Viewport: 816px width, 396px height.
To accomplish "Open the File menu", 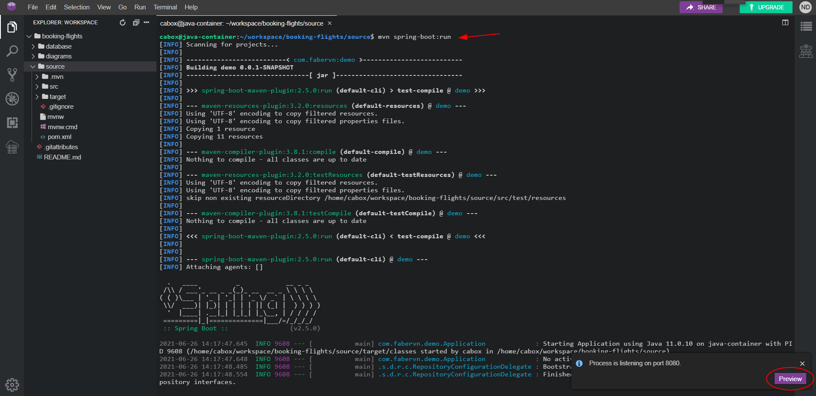I will [x=33, y=7].
